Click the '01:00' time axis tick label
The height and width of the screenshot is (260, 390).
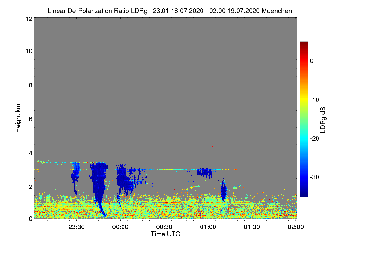point(208,227)
